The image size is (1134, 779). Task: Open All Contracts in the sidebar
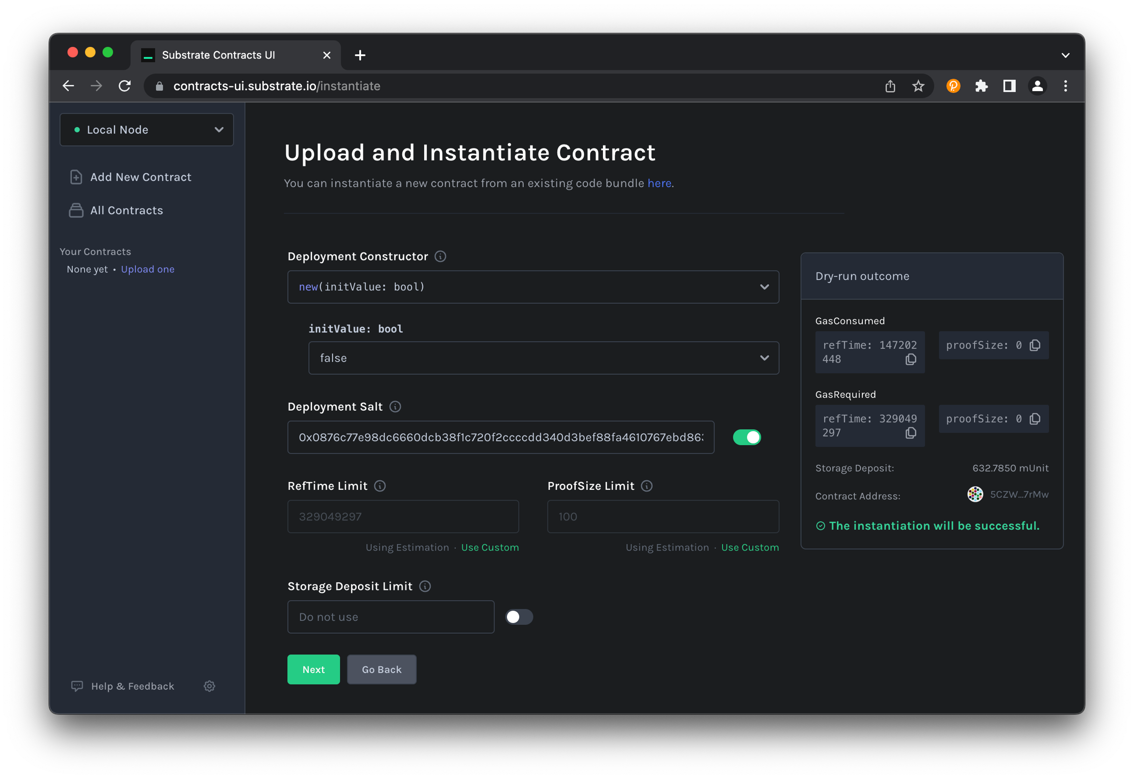pyautogui.click(x=126, y=210)
